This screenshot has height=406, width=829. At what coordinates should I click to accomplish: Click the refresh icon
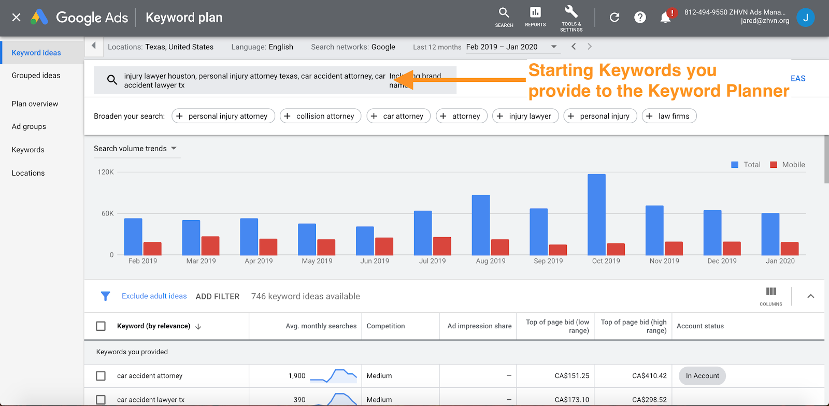pyautogui.click(x=614, y=18)
